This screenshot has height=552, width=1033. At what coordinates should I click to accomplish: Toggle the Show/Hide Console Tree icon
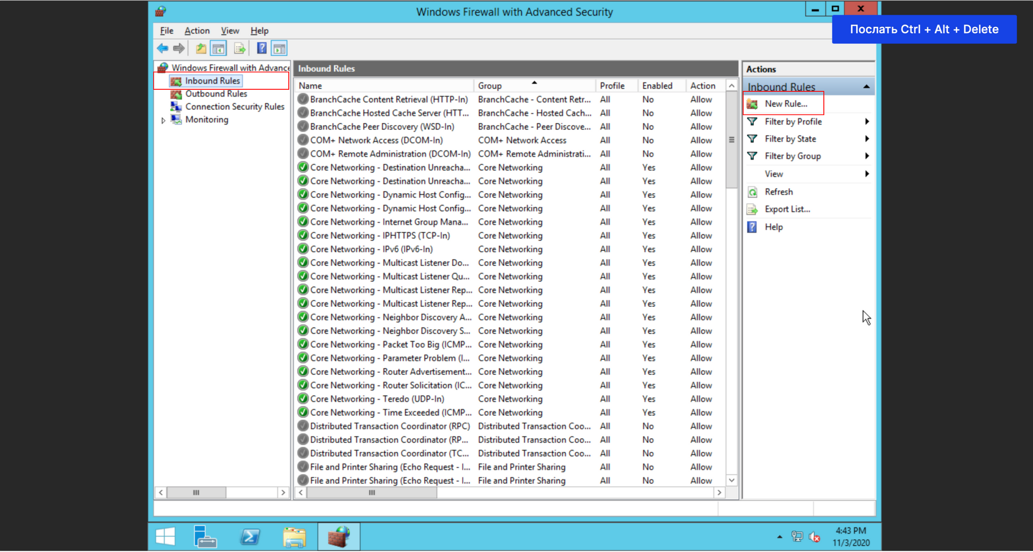click(x=218, y=48)
